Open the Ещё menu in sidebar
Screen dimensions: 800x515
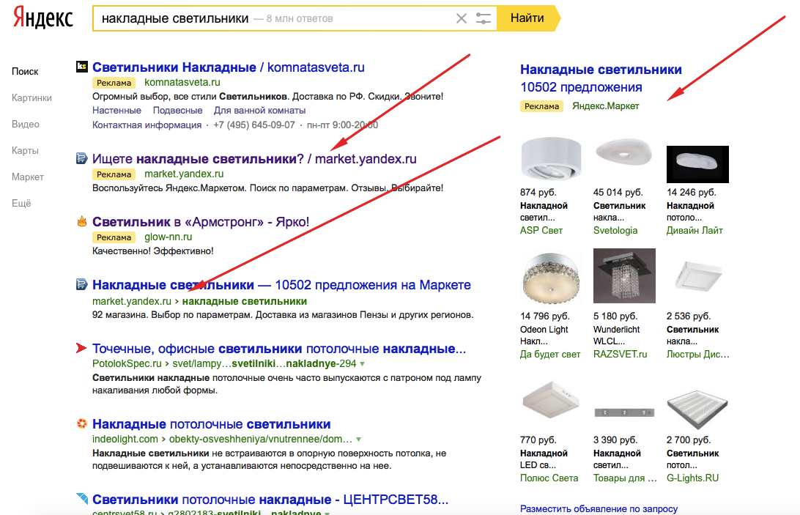click(21, 203)
